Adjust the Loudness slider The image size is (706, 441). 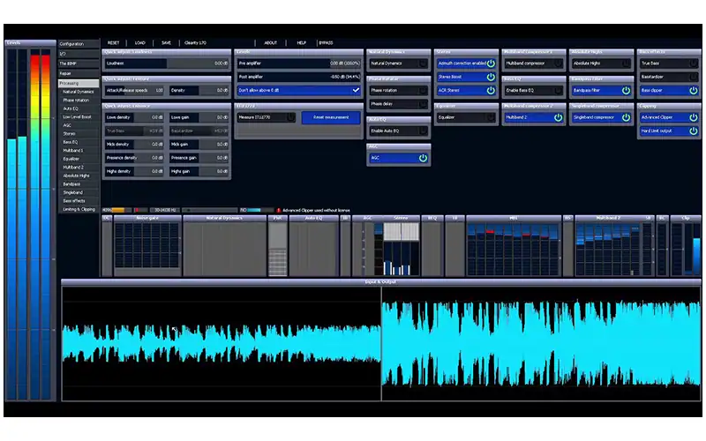pos(167,64)
